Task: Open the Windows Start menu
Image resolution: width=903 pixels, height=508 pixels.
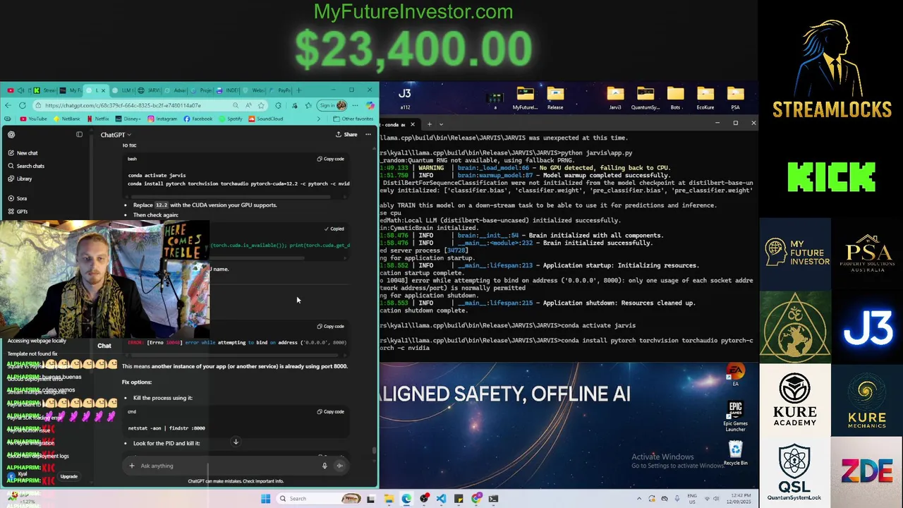Action: (265, 499)
